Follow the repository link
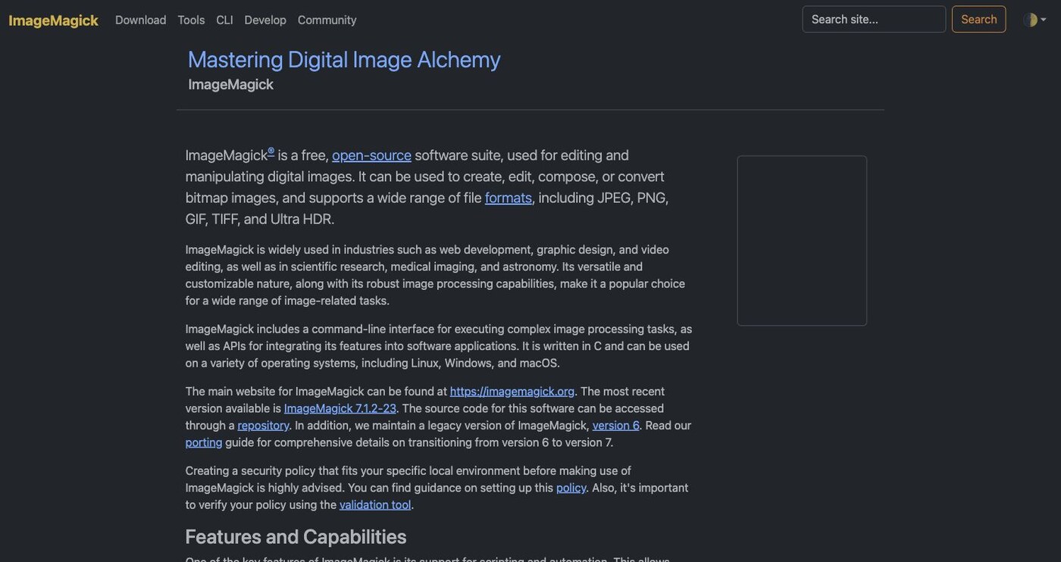 point(263,426)
